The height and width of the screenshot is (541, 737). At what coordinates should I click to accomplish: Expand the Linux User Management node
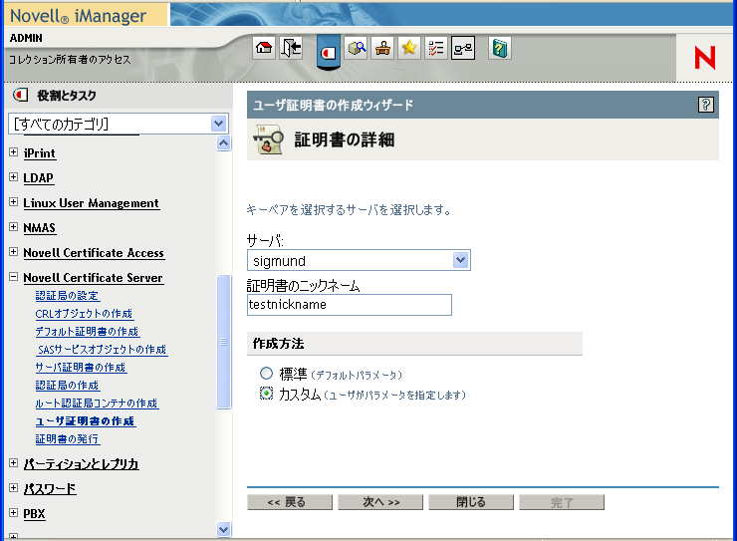click(x=14, y=202)
